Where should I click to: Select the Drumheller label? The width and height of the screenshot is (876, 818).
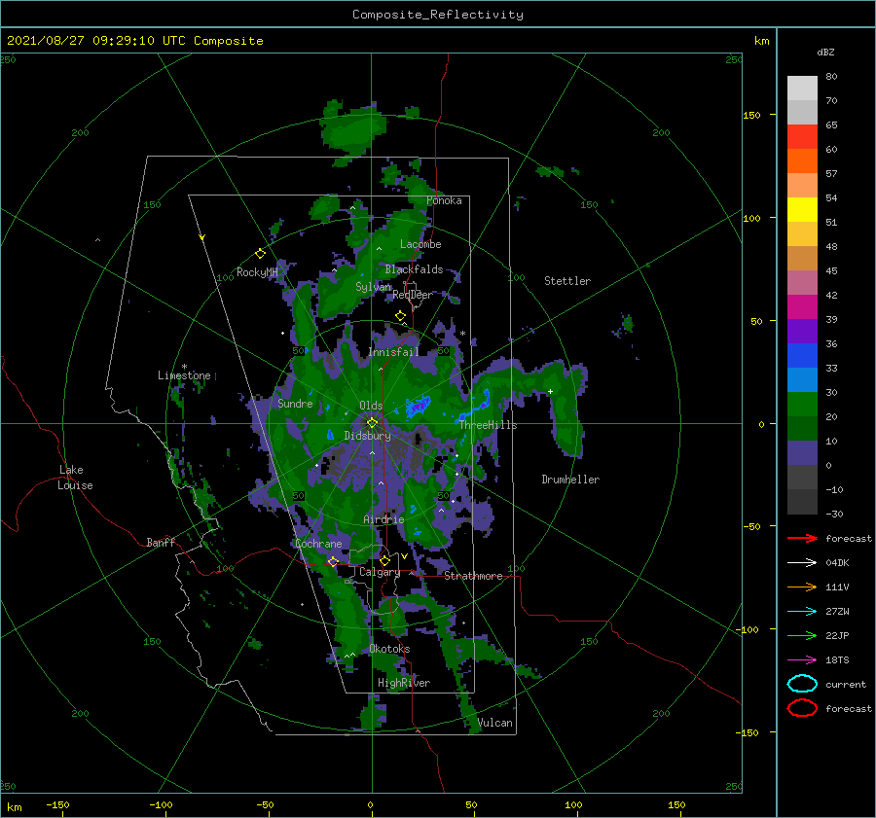click(570, 480)
